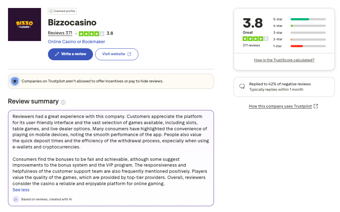The height and width of the screenshot is (212, 340).
Task: Click the Bizzo Casino logo thumbnail
Action: point(24,24)
